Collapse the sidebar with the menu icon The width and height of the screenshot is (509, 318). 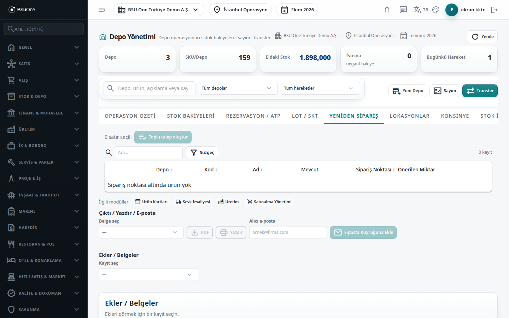[102, 10]
